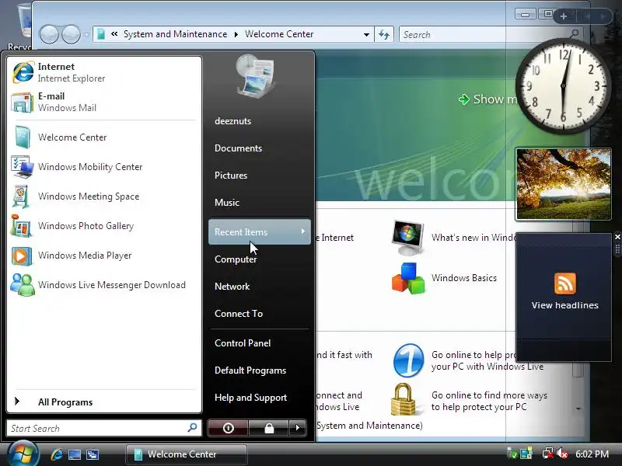This screenshot has width=622, height=466.
Task: Open Windows Live Messenger Download
Action: click(104, 285)
